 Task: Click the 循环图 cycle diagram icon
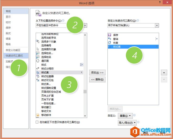(38, 61)
